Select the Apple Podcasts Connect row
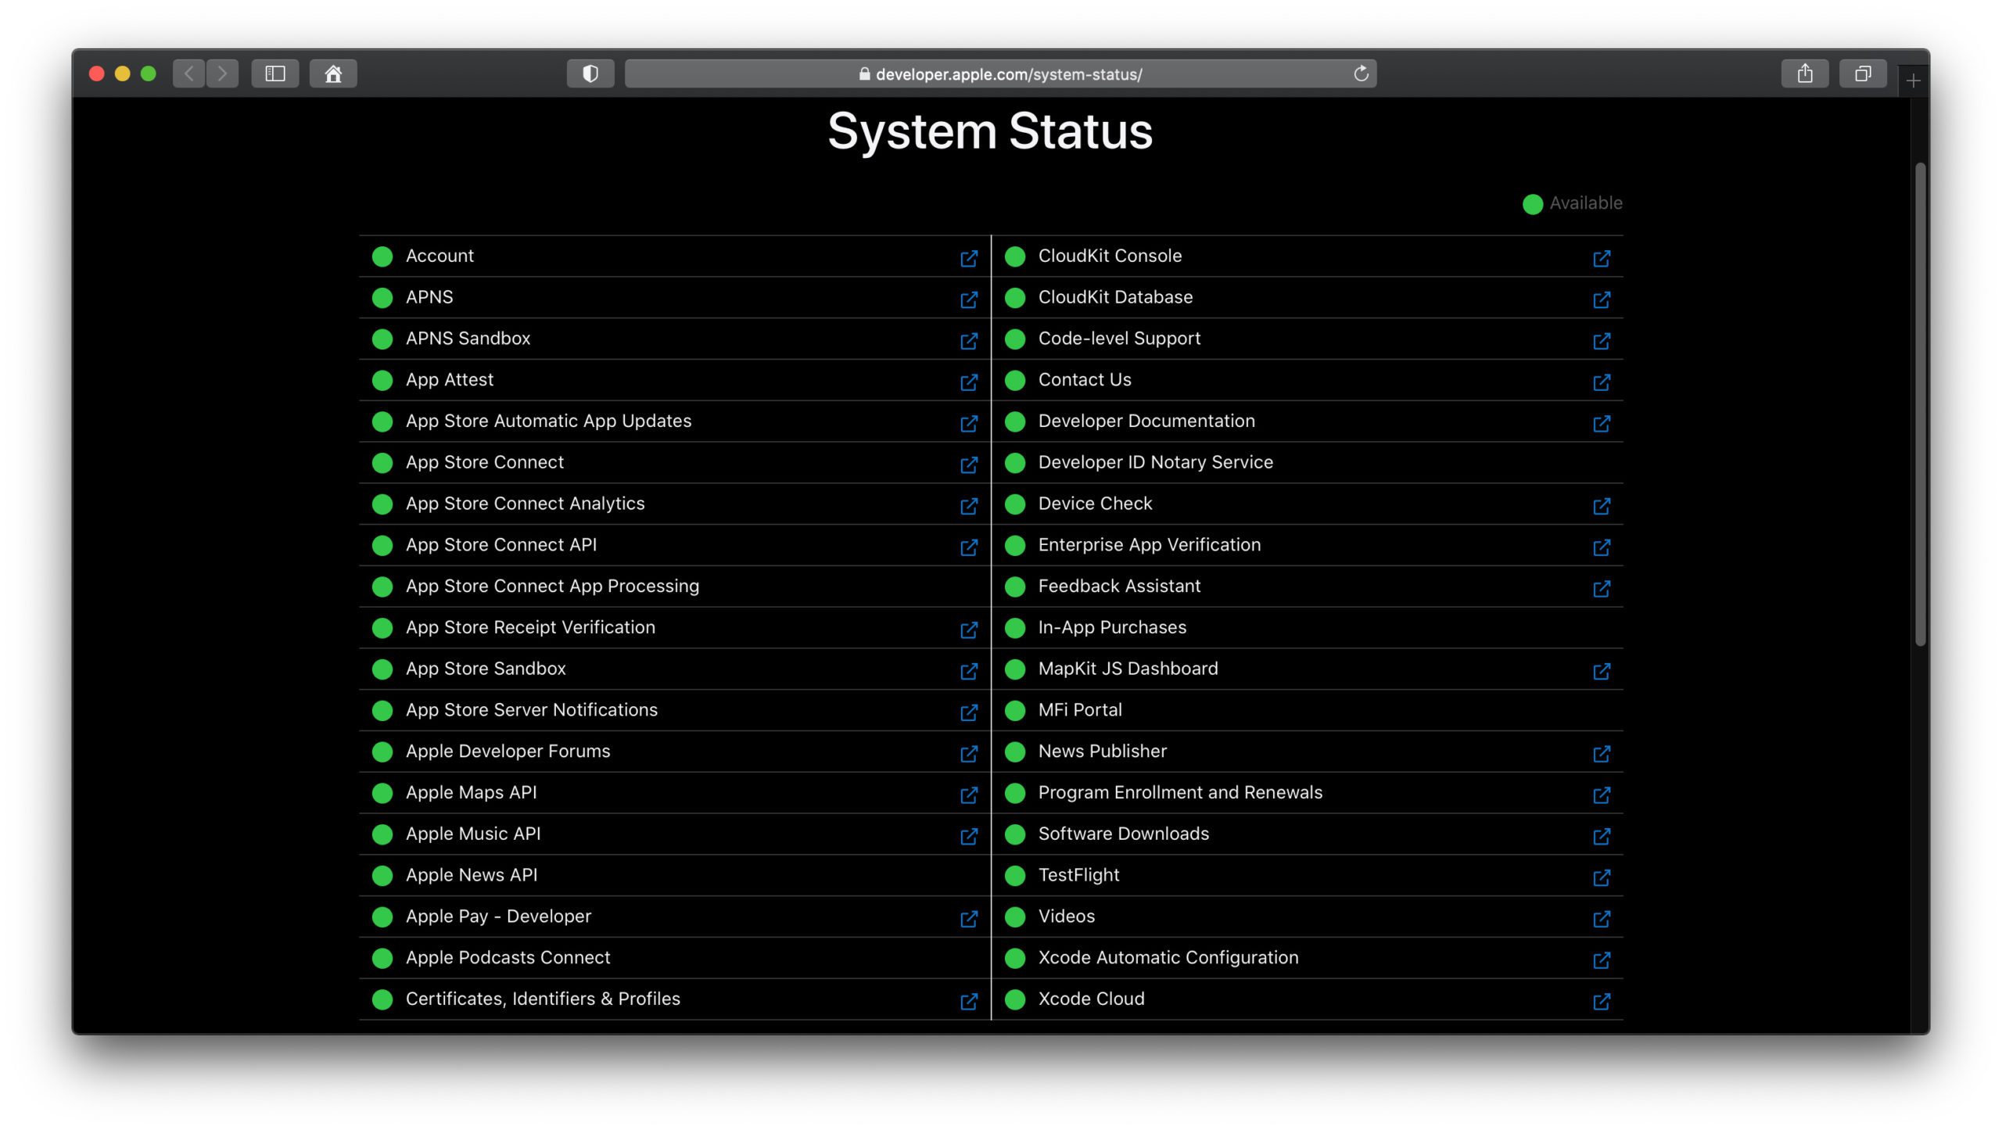The width and height of the screenshot is (2002, 1130). [674, 958]
